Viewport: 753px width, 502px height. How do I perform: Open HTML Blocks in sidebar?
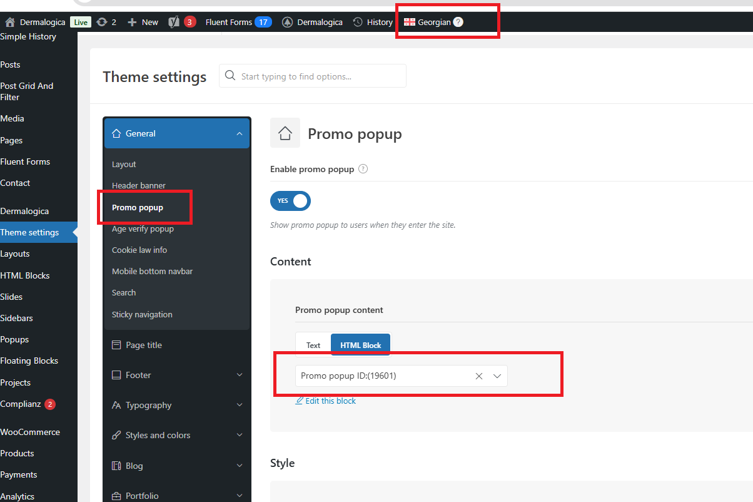click(x=25, y=275)
